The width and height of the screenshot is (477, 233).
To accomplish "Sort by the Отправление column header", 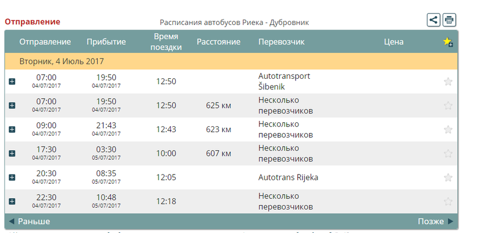I will coord(45,42).
